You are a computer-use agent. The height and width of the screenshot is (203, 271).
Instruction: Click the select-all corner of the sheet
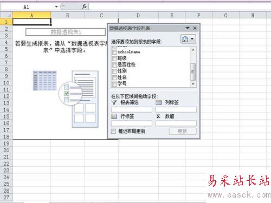point(7,15)
